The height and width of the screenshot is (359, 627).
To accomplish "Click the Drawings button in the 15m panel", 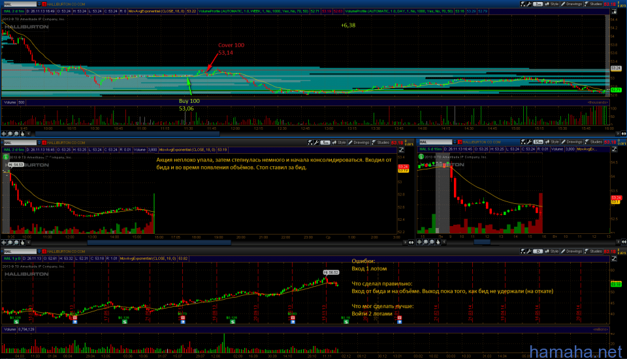I will (572, 142).
